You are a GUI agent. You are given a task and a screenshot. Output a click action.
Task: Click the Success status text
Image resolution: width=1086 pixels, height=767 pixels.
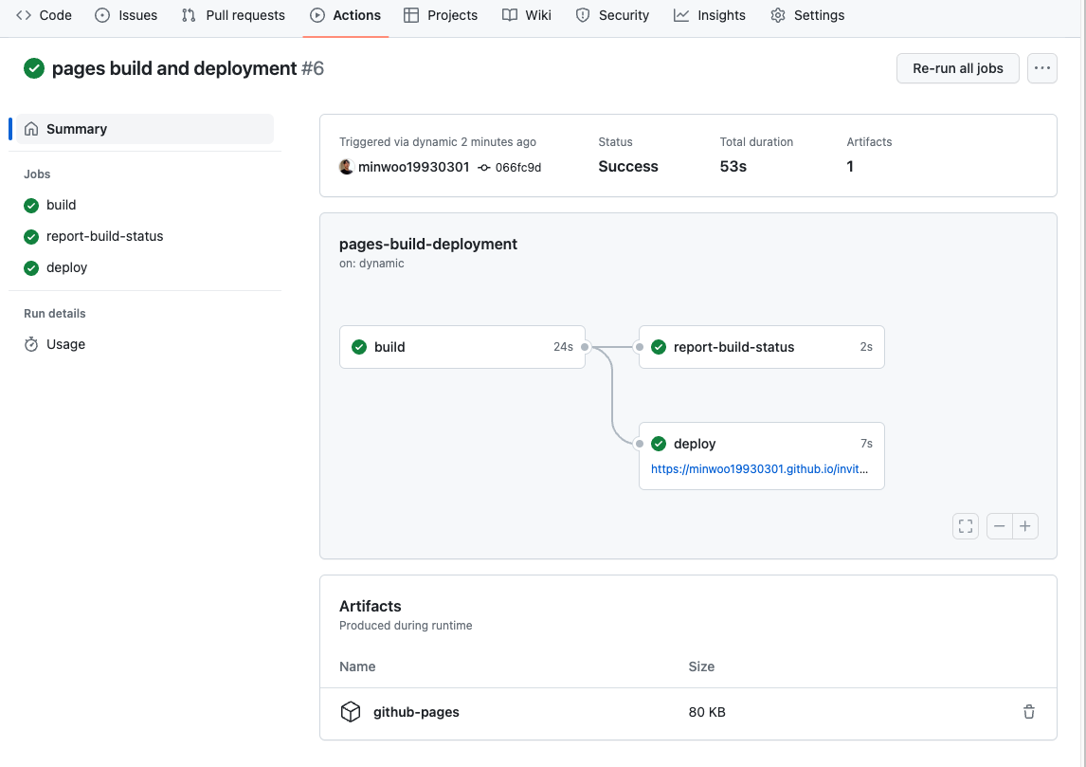click(x=628, y=166)
